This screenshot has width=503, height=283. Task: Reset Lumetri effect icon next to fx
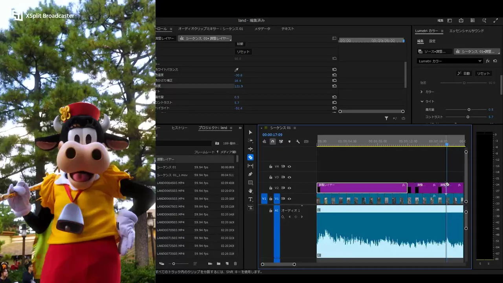click(495, 61)
